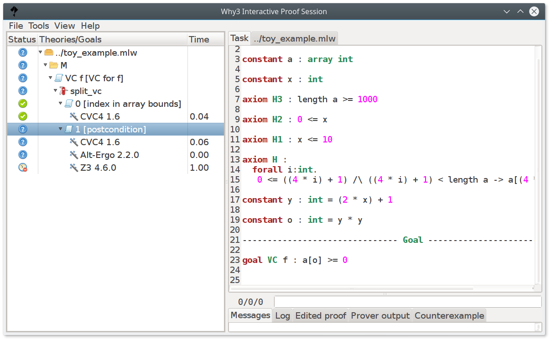This screenshot has width=551, height=341.
Task: Click unknown status icon of VC f row
Action: tap(23, 78)
